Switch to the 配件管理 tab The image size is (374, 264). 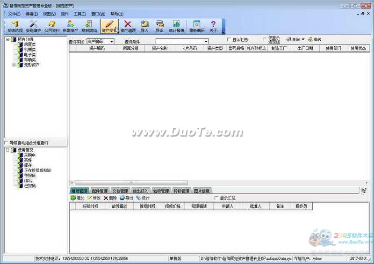[x=100, y=191]
